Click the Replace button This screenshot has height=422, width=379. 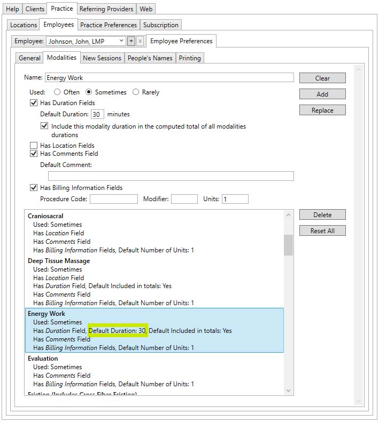click(x=322, y=110)
